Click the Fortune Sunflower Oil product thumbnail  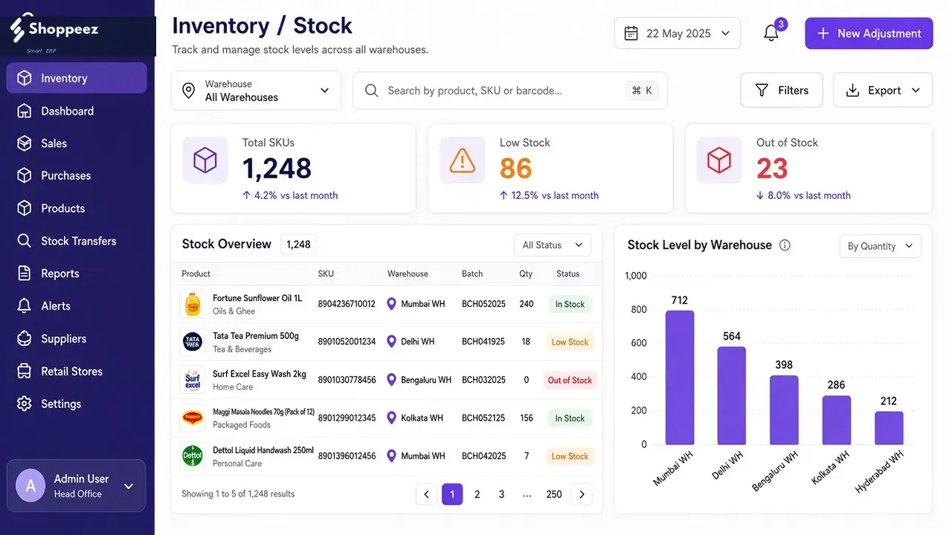pos(193,304)
